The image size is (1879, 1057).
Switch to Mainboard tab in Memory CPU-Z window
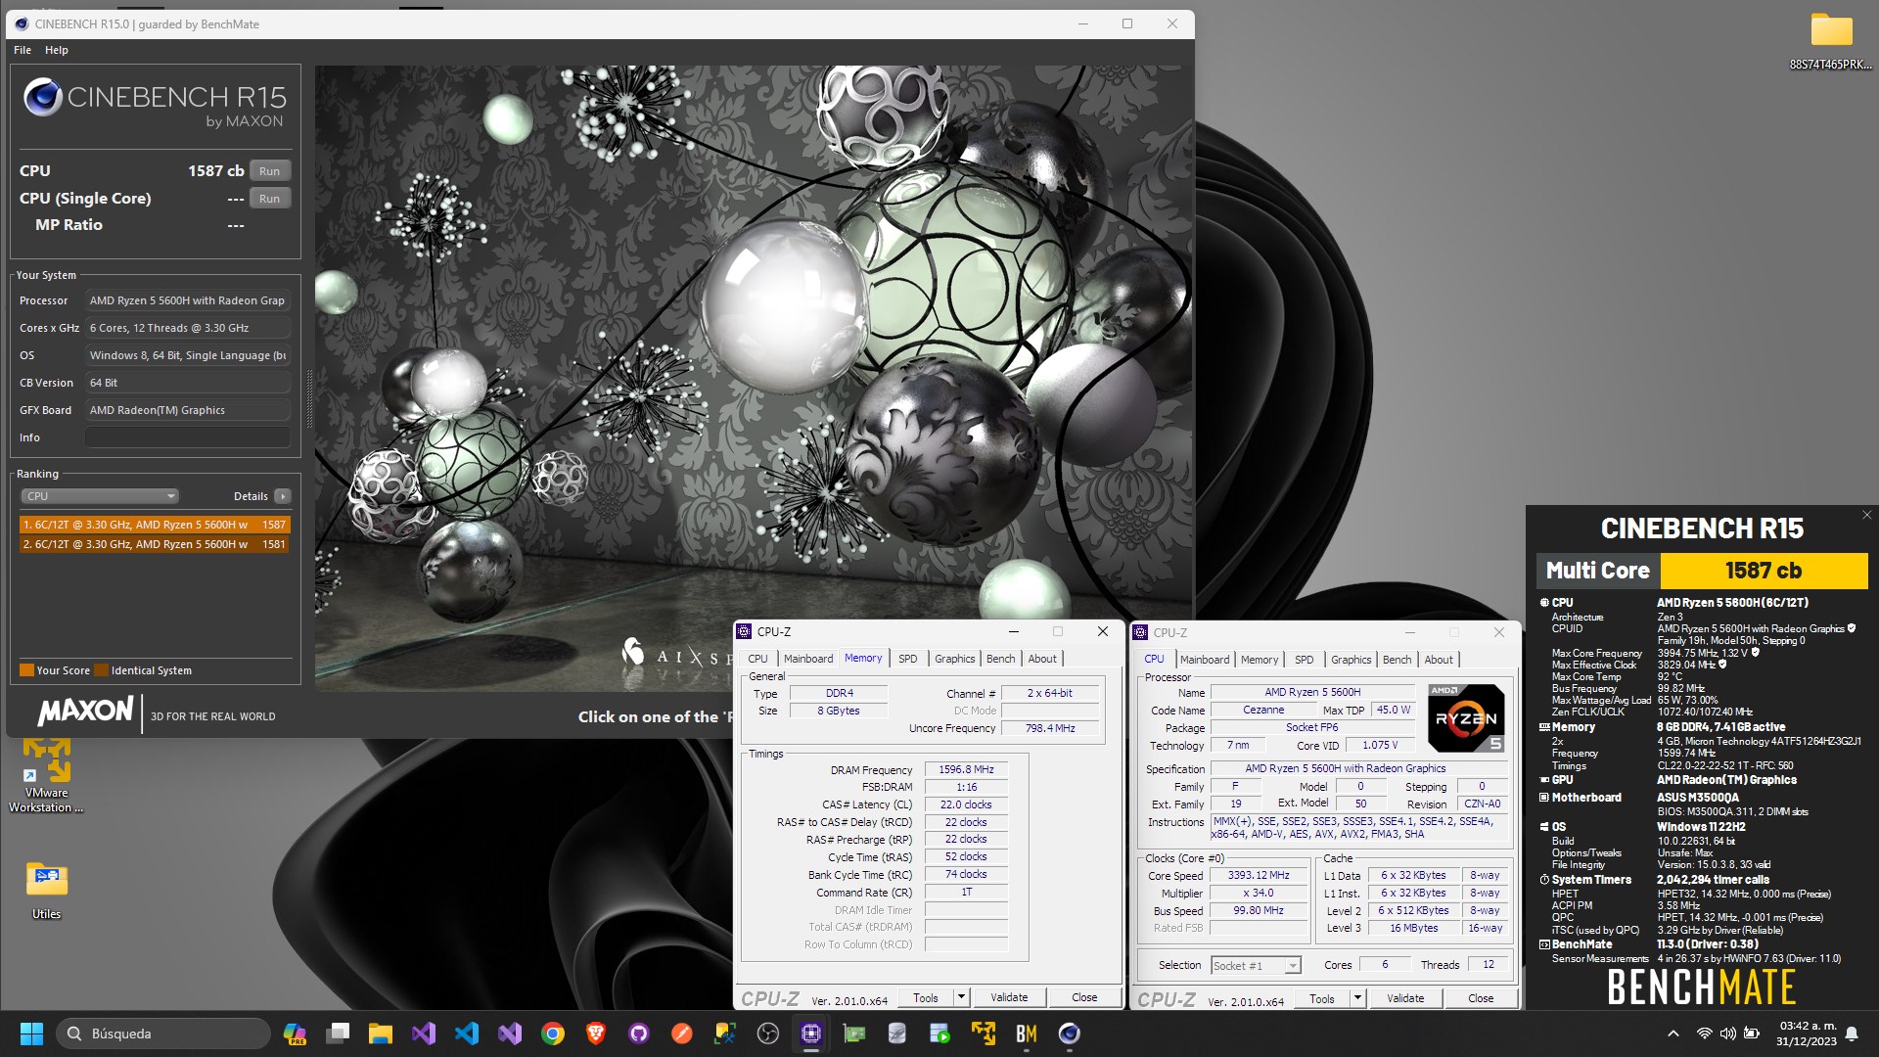pos(808,659)
